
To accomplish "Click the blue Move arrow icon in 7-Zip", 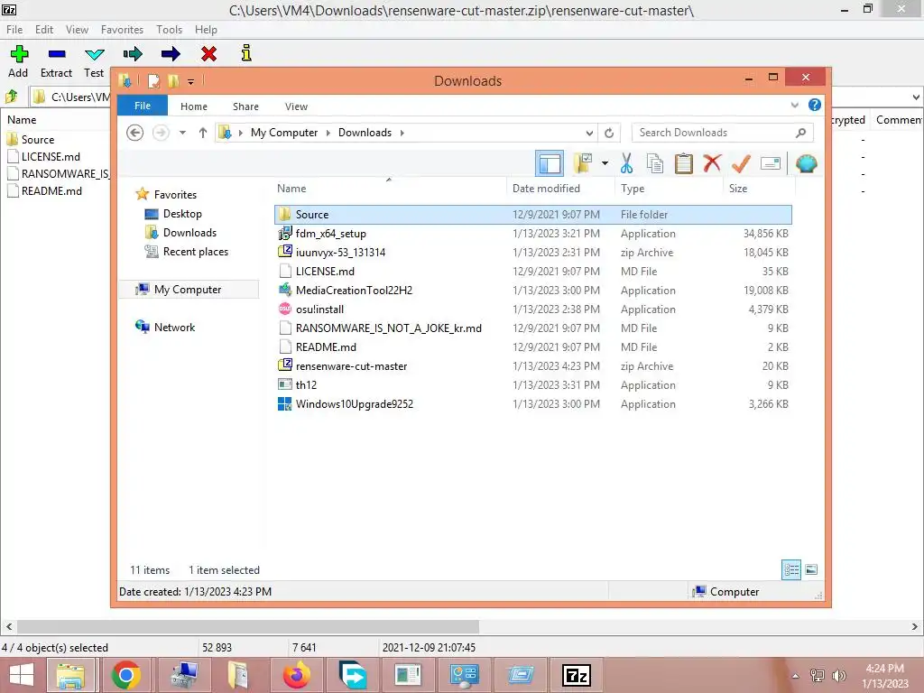I will coord(171,54).
